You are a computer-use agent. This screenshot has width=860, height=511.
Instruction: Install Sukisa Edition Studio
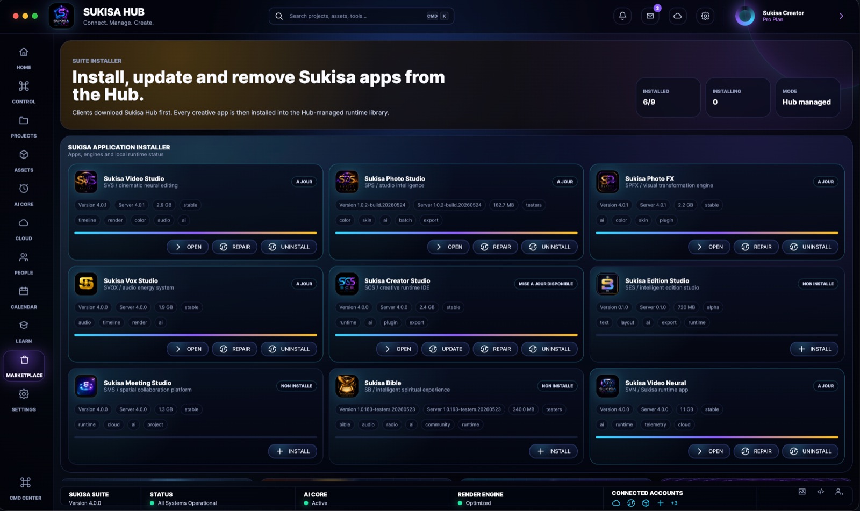pos(814,349)
